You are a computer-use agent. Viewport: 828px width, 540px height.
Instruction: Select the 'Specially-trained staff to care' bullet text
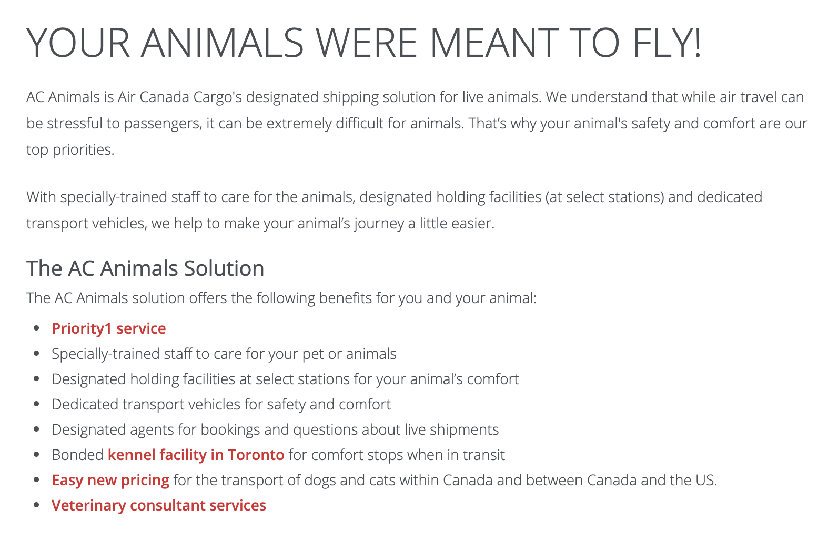(x=224, y=354)
